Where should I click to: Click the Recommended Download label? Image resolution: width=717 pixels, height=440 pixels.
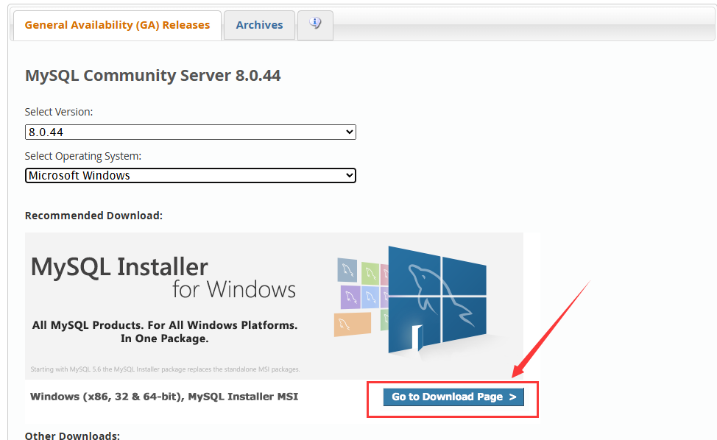(93, 215)
